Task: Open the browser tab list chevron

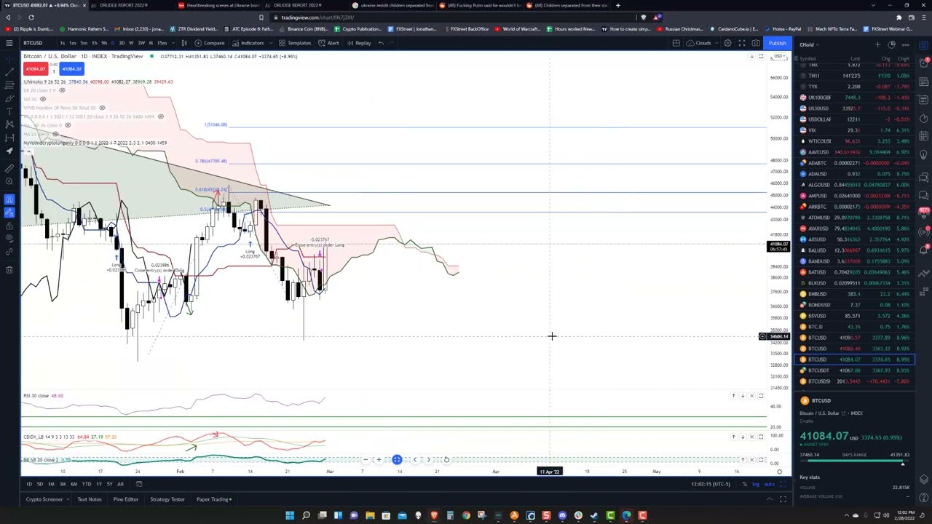Action: coord(873,5)
